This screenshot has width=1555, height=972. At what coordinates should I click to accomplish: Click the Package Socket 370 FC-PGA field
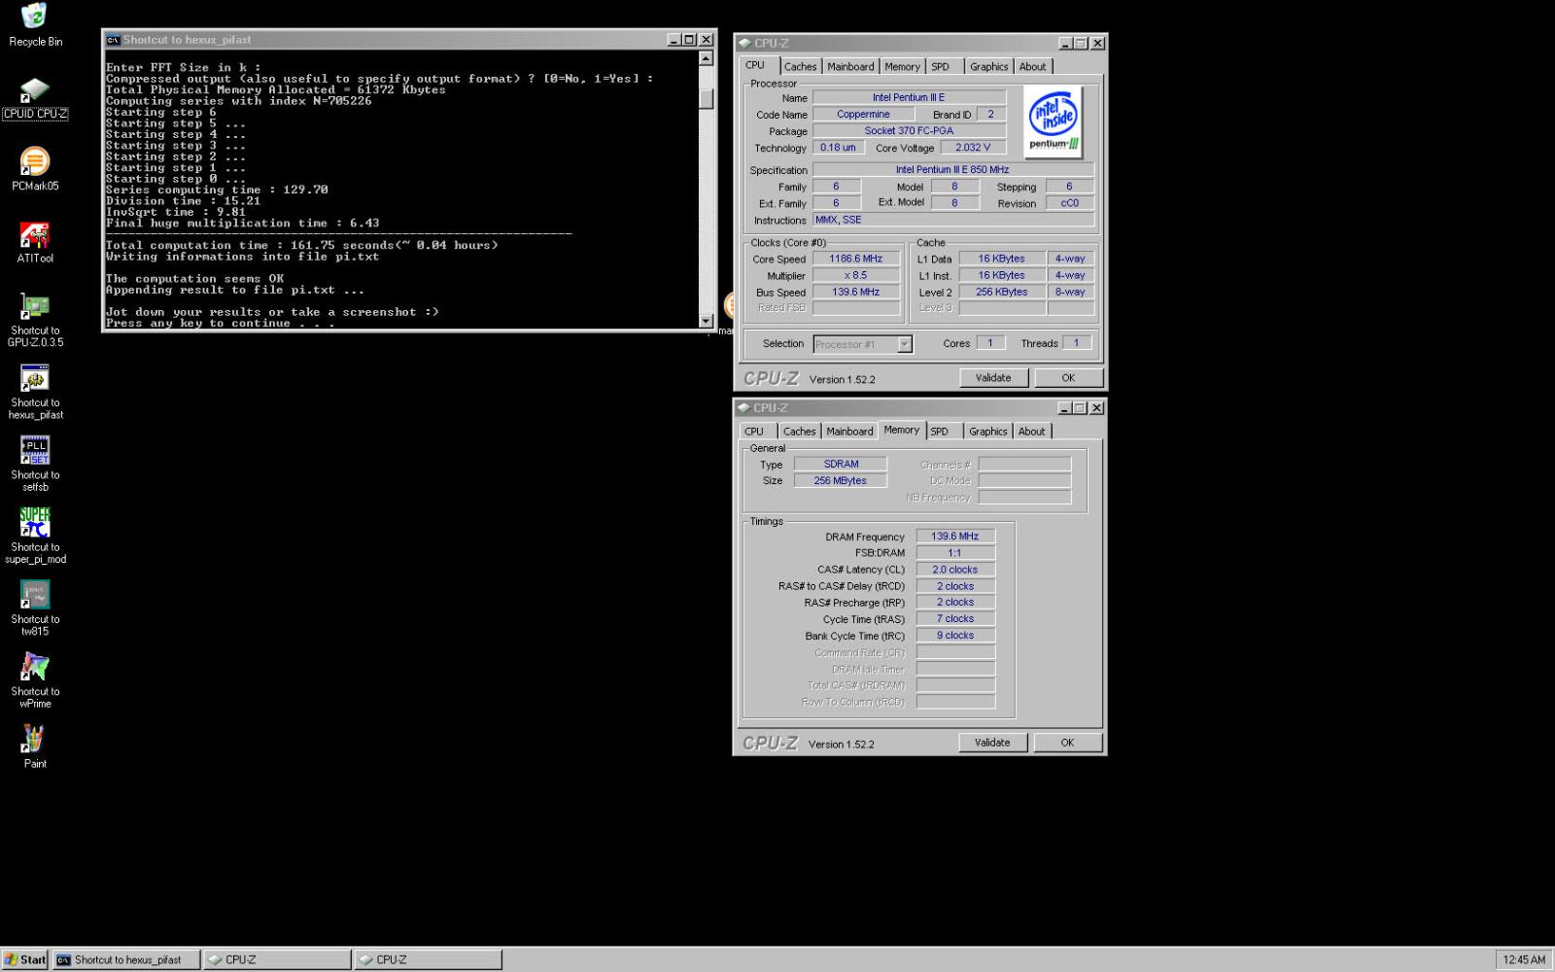click(909, 131)
